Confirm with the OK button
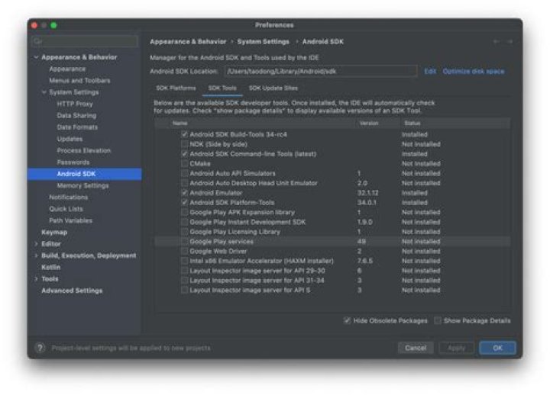The image size is (550, 395). click(x=497, y=348)
